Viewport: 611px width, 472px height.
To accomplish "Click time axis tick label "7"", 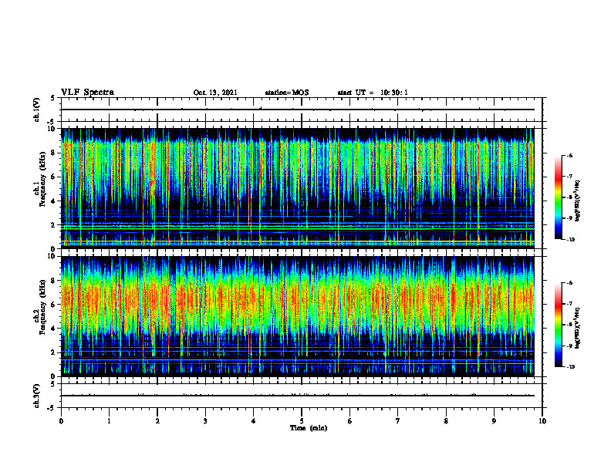I will [398, 421].
